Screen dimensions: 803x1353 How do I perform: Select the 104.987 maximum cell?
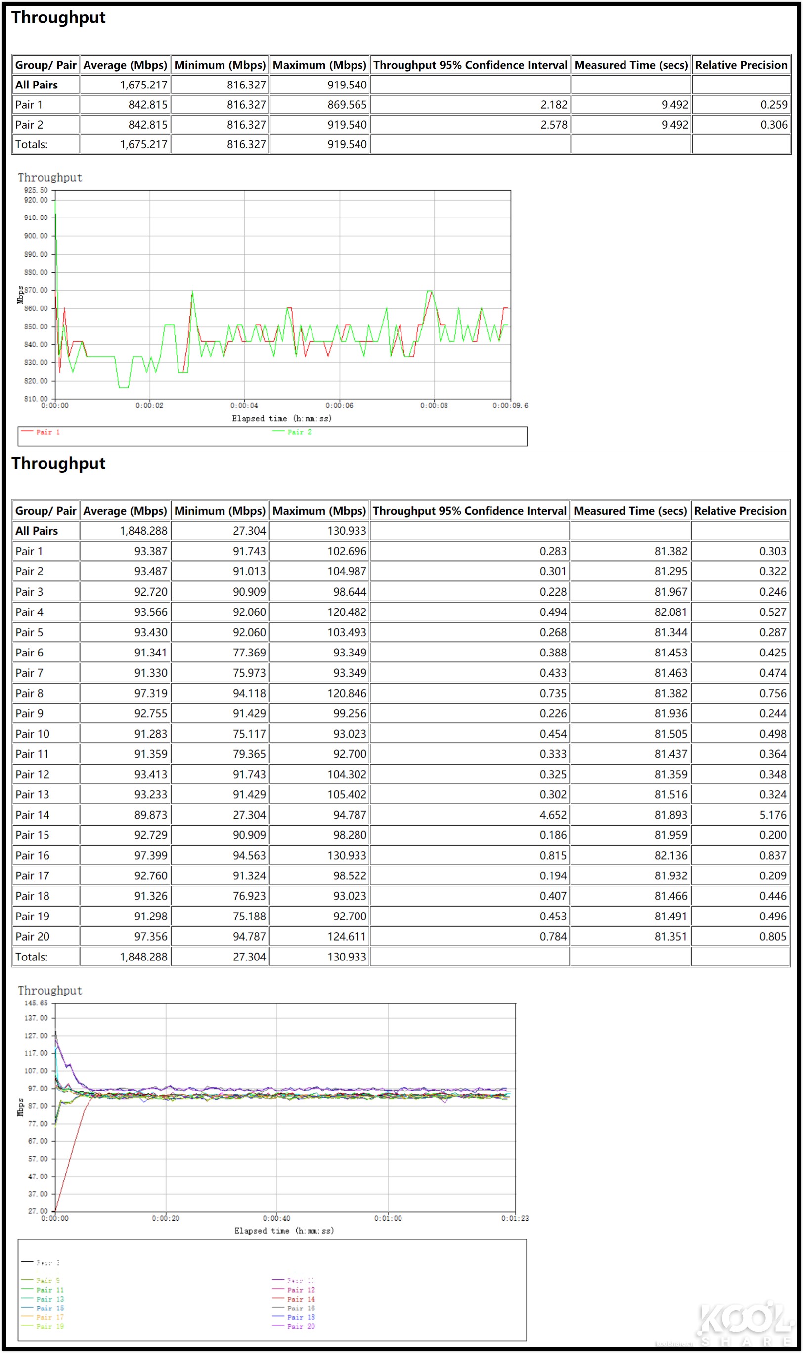point(347,572)
